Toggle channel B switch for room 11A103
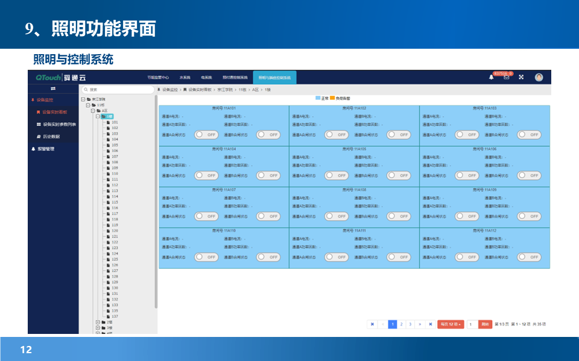Viewport: 579px width, 361px height. pyautogui.click(x=529, y=135)
